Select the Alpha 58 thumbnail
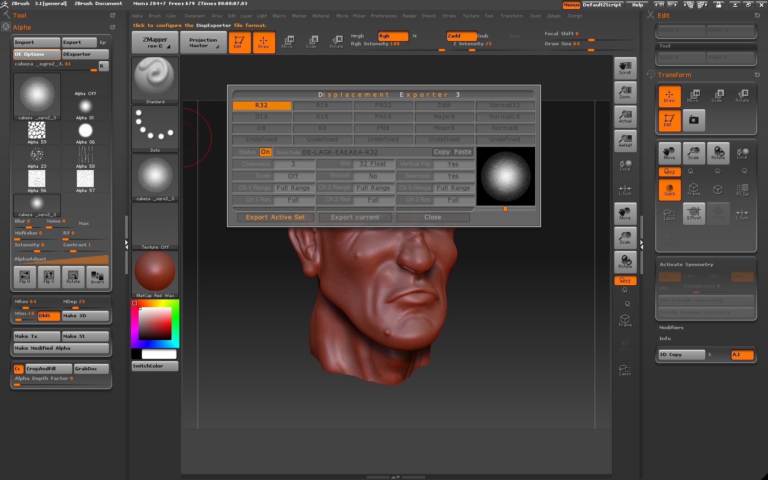768x480 pixels. [85, 157]
